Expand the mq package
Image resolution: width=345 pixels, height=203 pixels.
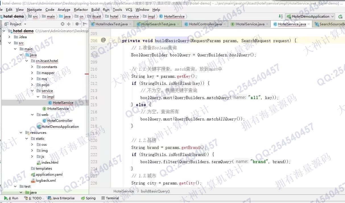(32, 79)
